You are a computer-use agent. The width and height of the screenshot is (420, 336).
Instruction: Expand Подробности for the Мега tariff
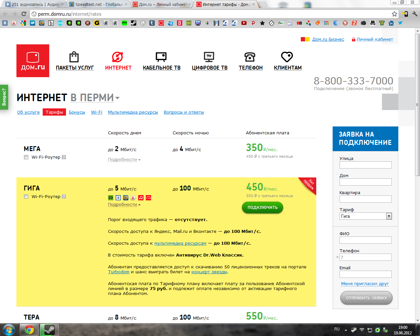pos(124,160)
